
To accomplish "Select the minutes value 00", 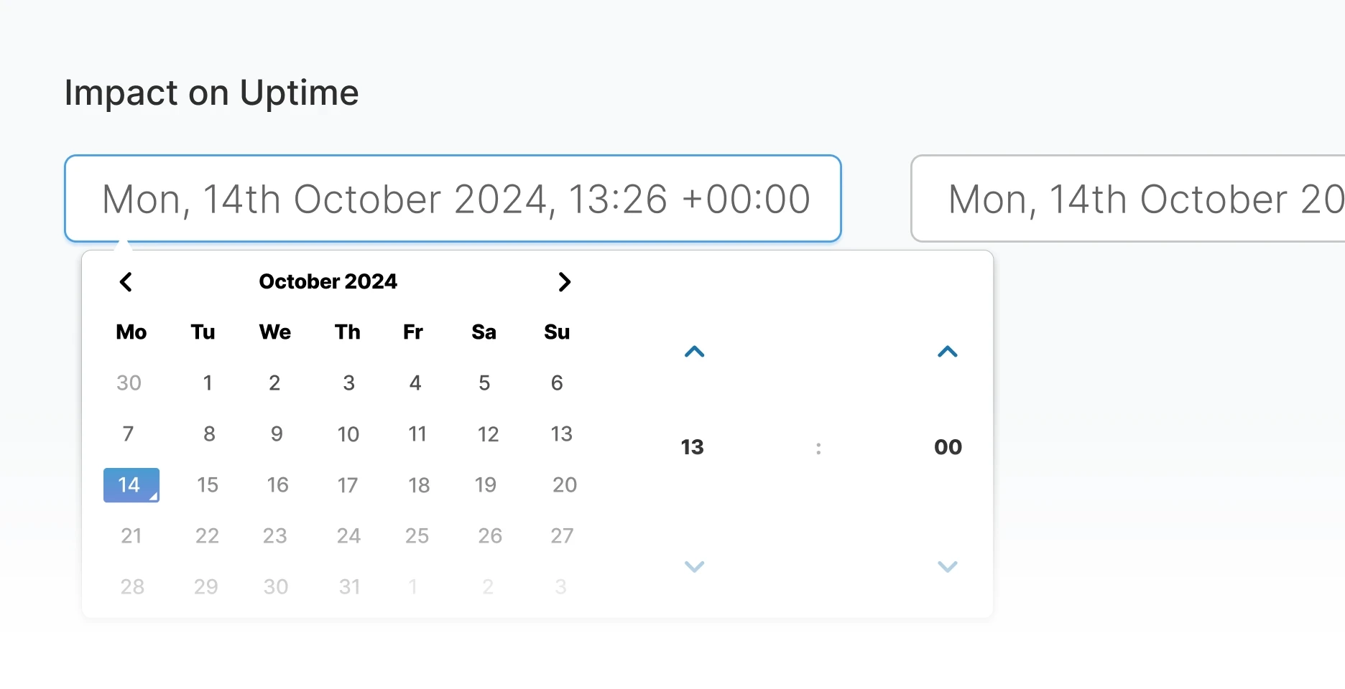I will click(x=947, y=446).
